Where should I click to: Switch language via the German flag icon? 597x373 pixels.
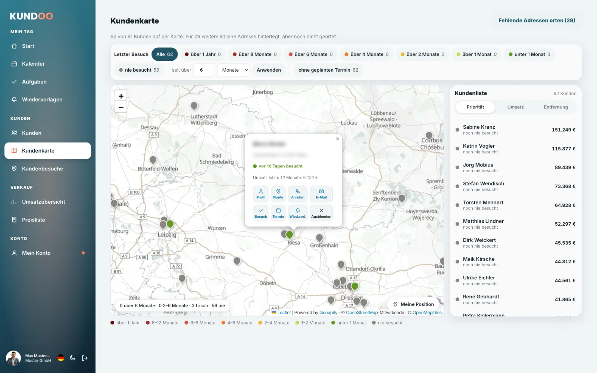tap(61, 358)
